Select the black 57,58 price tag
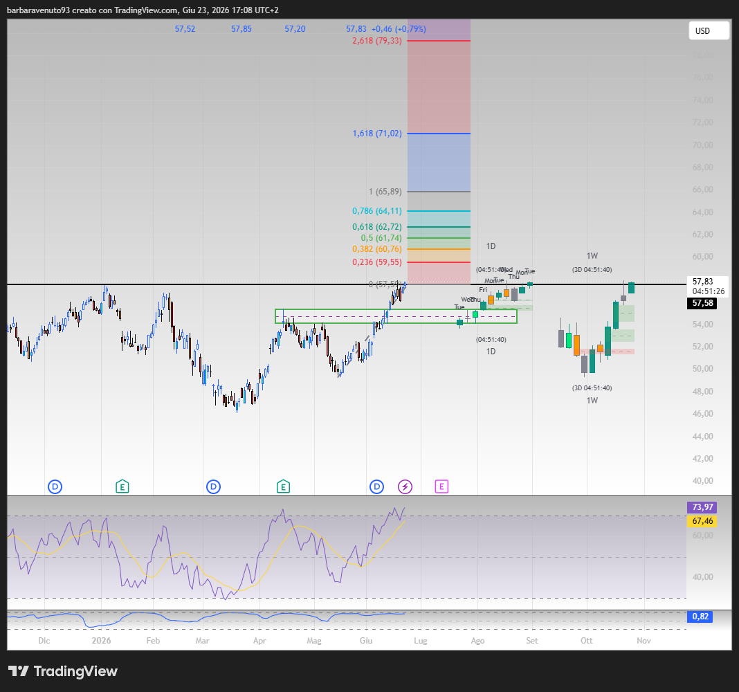 pyautogui.click(x=702, y=303)
